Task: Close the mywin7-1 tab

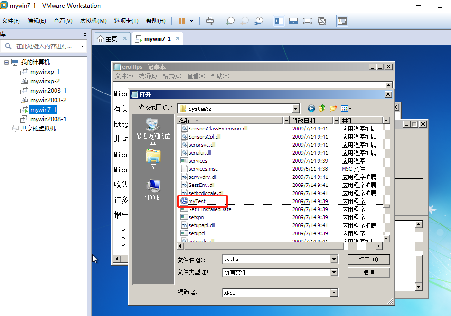Action: click(178, 38)
